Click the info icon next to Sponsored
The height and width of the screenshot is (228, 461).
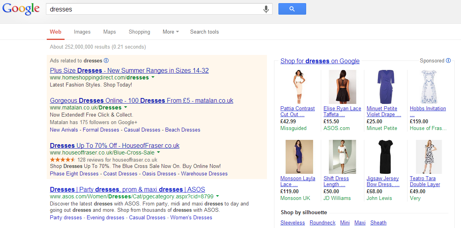tap(448, 60)
